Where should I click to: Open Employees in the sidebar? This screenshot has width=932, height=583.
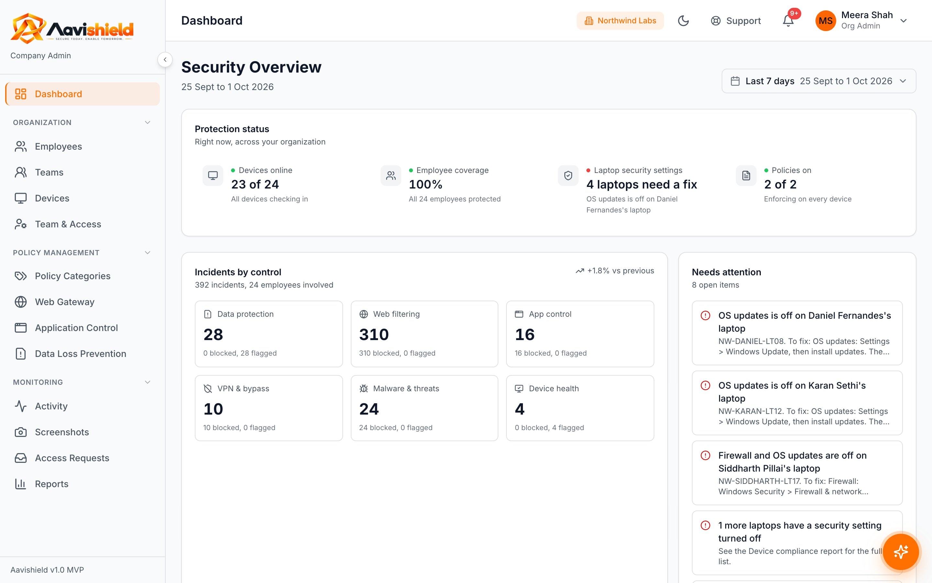[83, 146]
